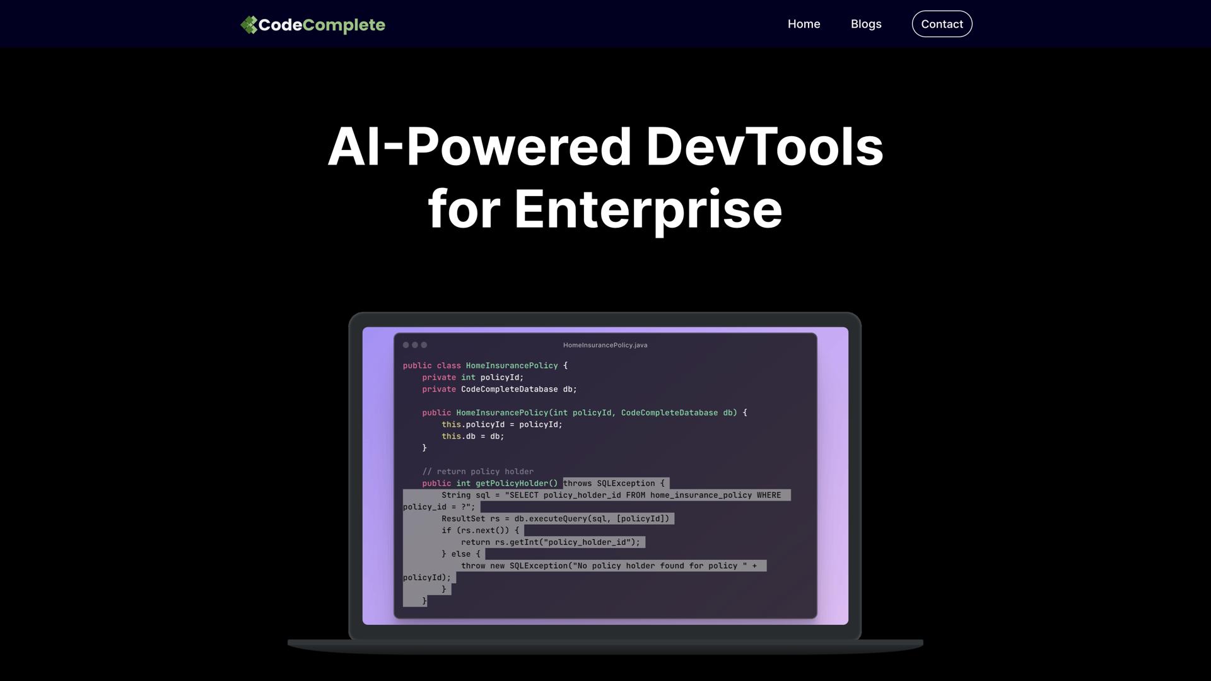This screenshot has width=1211, height=681.
Task: Click the 'return rs.getInt' suggested line
Action: pos(550,542)
